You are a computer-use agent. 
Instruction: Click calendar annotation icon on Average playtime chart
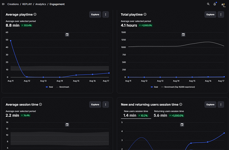(67, 35)
